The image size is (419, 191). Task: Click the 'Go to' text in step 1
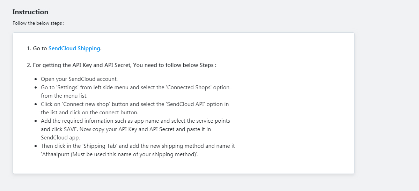click(40, 48)
